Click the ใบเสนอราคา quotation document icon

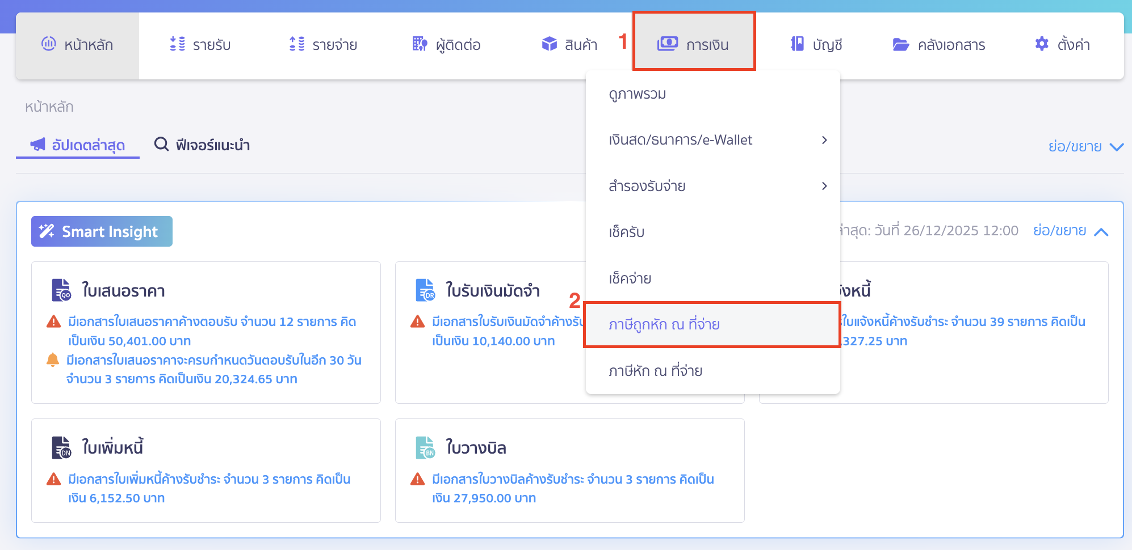[61, 290]
